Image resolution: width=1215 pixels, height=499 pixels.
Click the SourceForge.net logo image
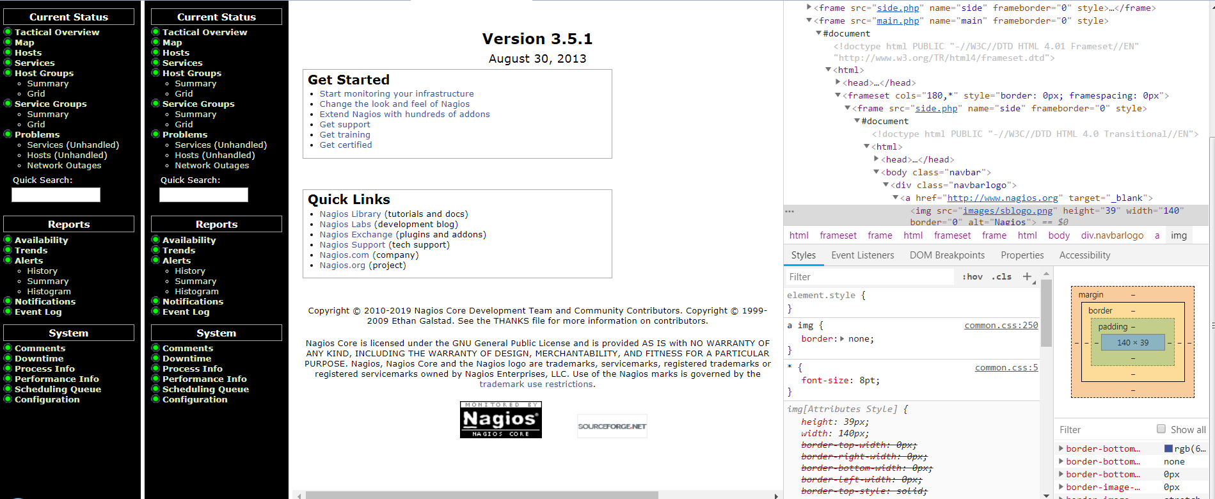(612, 426)
